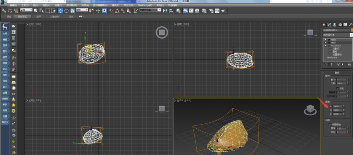Click the 自定义 sidebar button
The image size is (353, 155).
pos(5,122)
